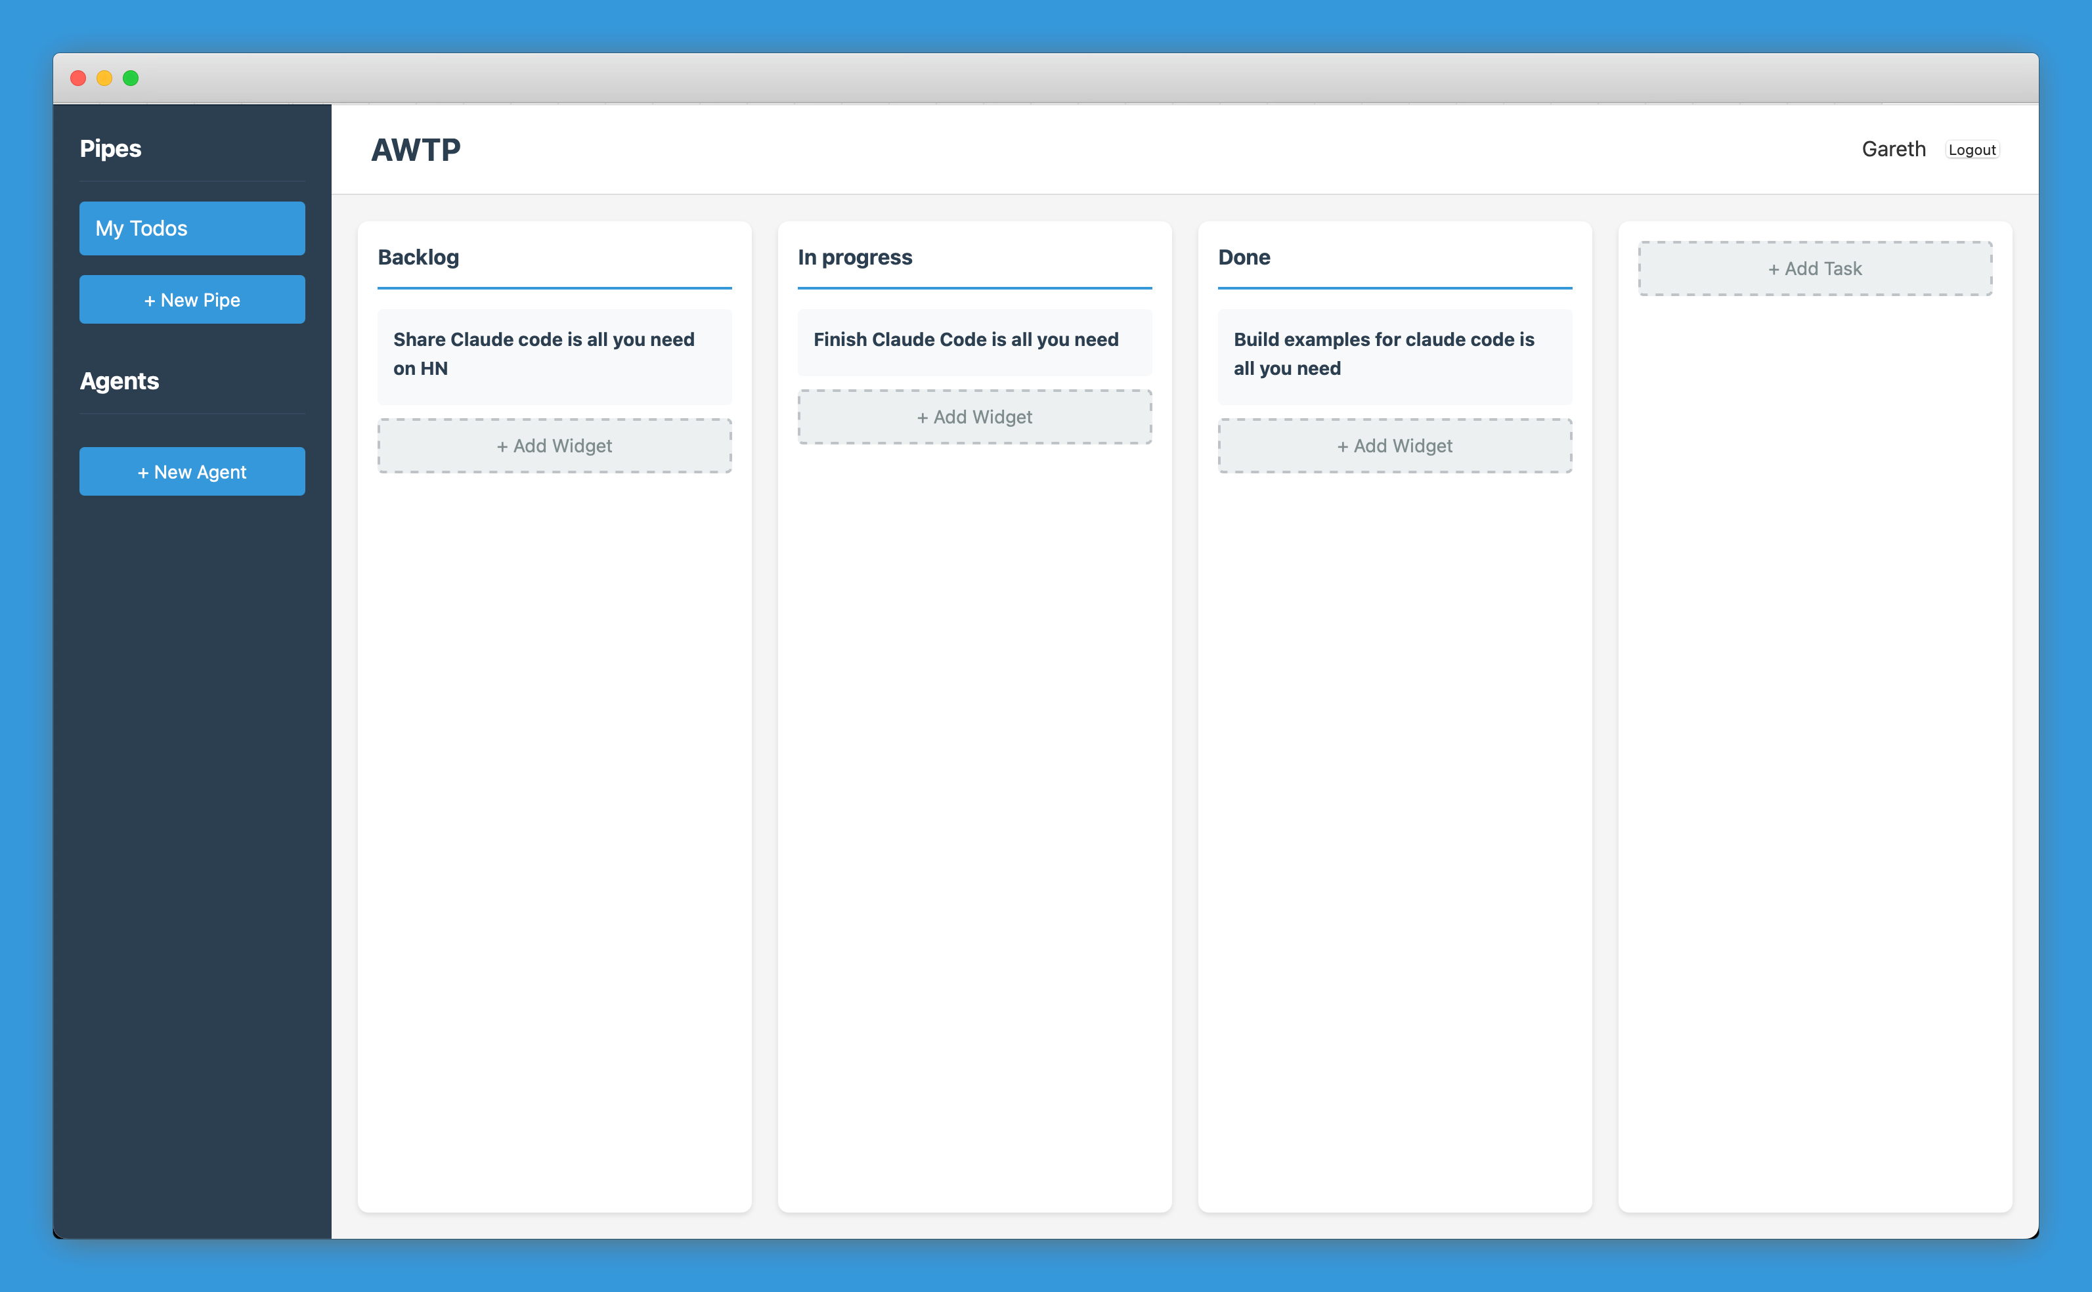Click the Add Task placeholder

[1814, 269]
